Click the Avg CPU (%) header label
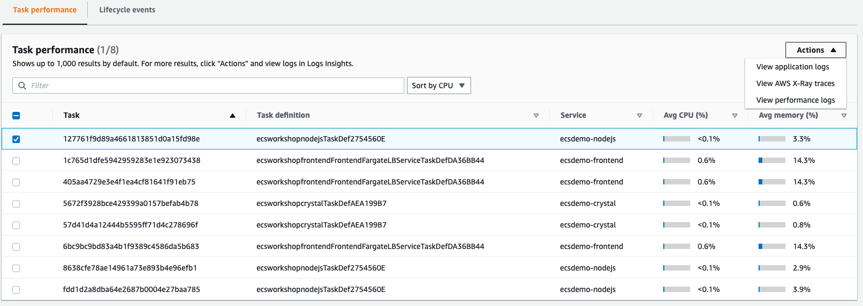863x306 pixels. 685,115
